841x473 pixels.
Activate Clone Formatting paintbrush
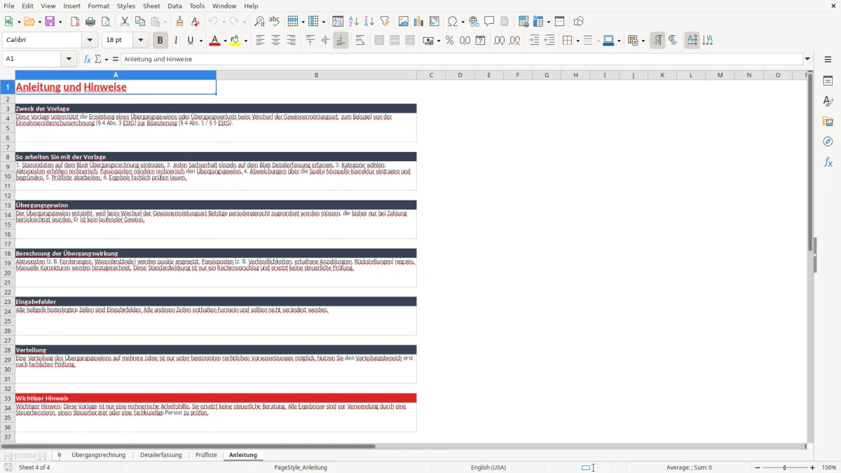[x=179, y=22]
